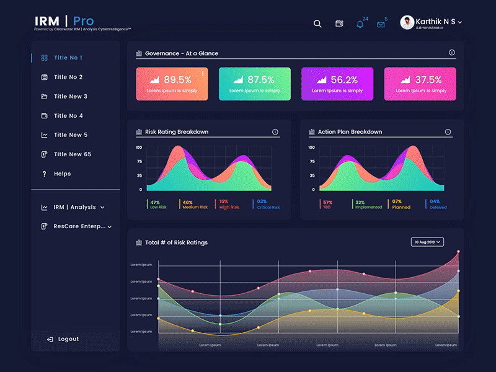496x372 pixels.
Task: Click the folder icon beside Title New 3
Action: [44, 97]
